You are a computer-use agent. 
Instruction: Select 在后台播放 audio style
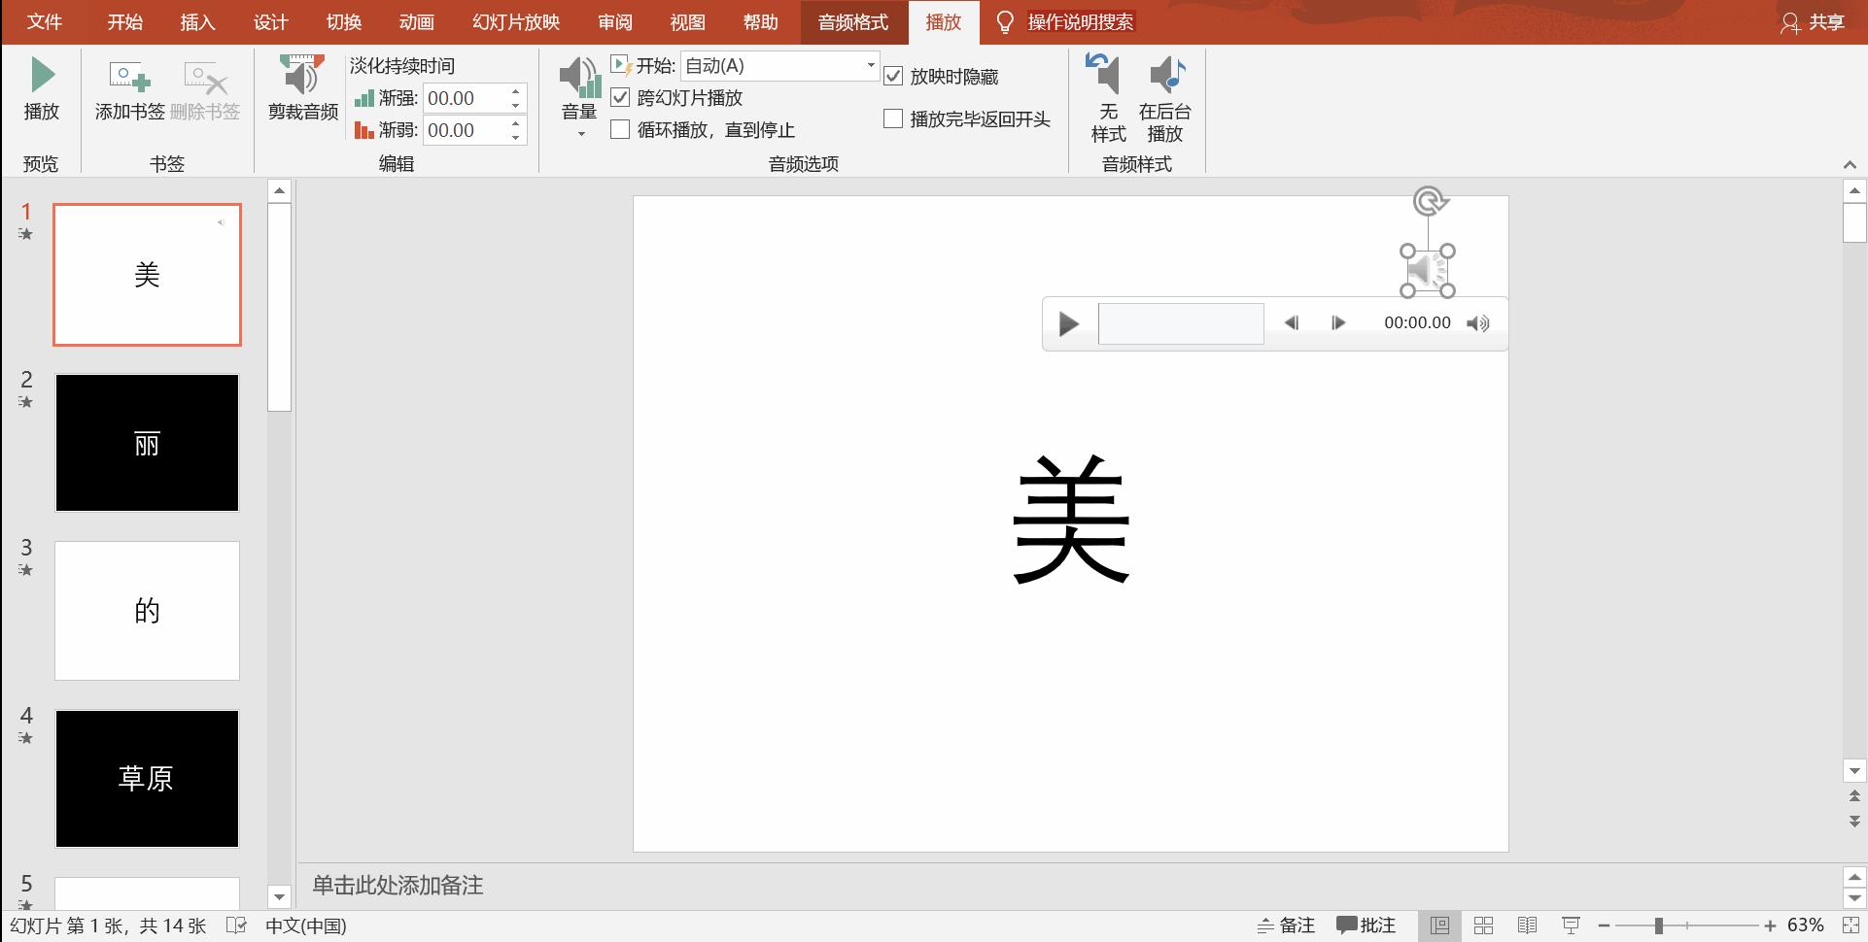1165,97
